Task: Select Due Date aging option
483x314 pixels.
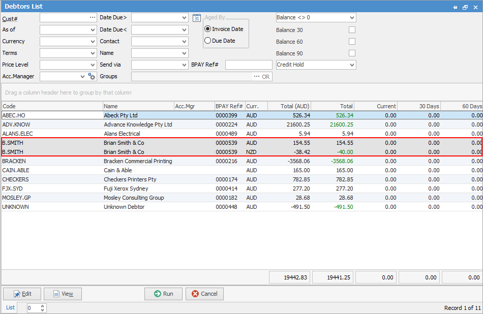Action: [207, 41]
